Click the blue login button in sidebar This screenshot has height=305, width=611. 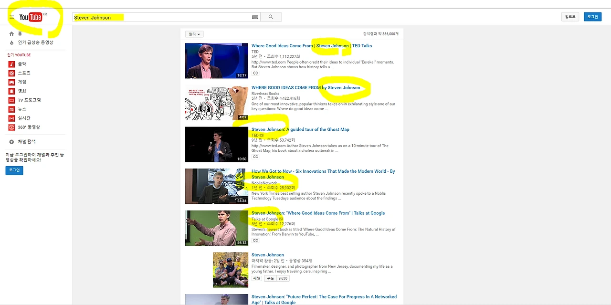[14, 170]
